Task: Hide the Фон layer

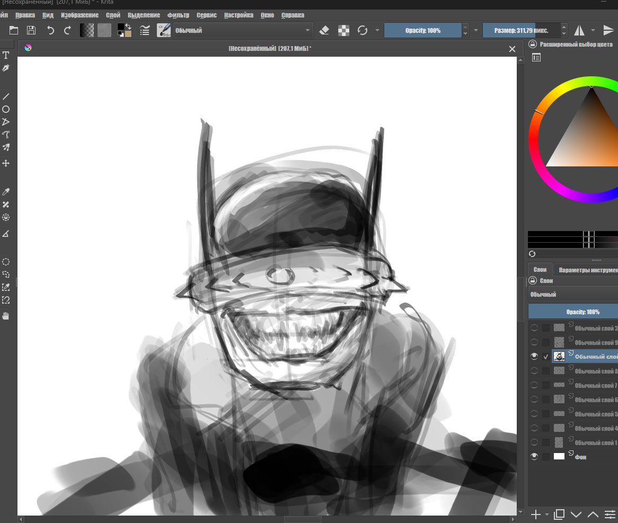Action: [534, 456]
